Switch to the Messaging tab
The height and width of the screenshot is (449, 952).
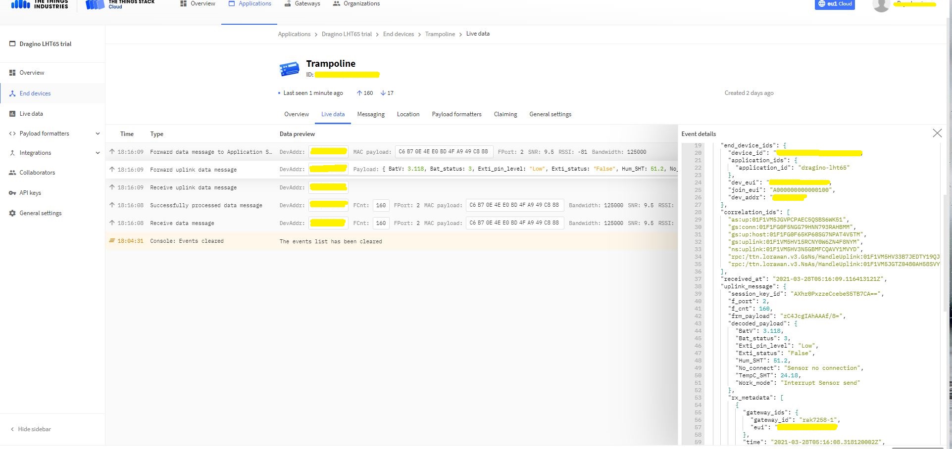[x=370, y=114]
